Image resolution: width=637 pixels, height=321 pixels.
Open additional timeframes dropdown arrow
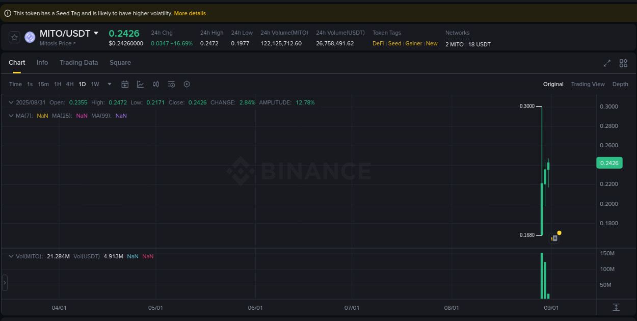[109, 84]
